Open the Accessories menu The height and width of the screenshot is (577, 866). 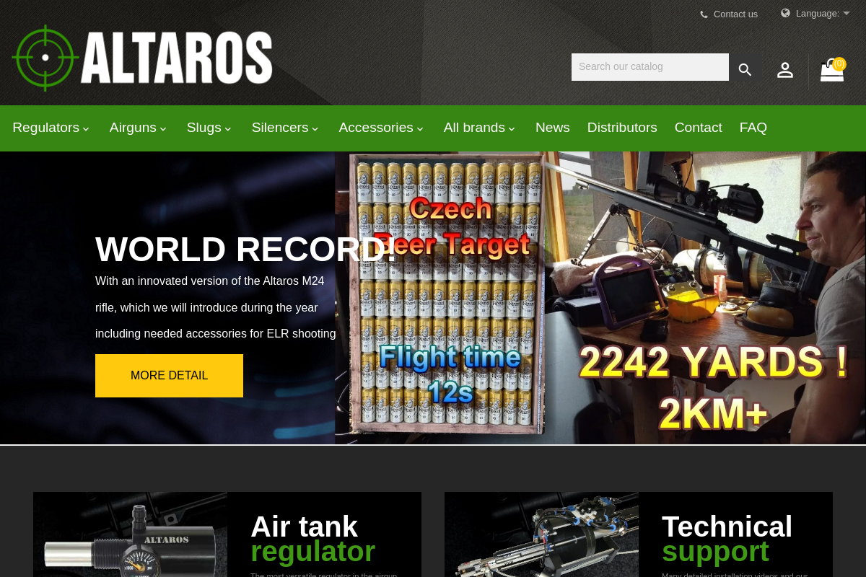[x=381, y=128]
